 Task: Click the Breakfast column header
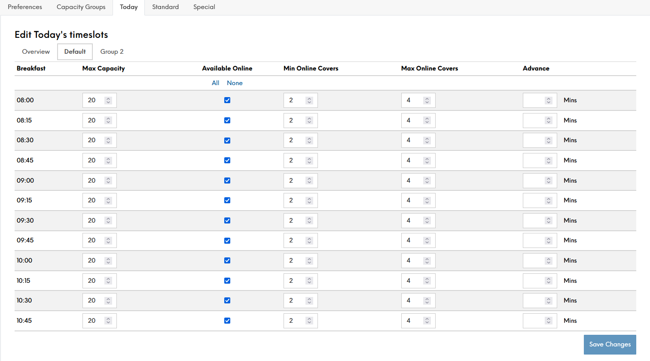(x=31, y=68)
